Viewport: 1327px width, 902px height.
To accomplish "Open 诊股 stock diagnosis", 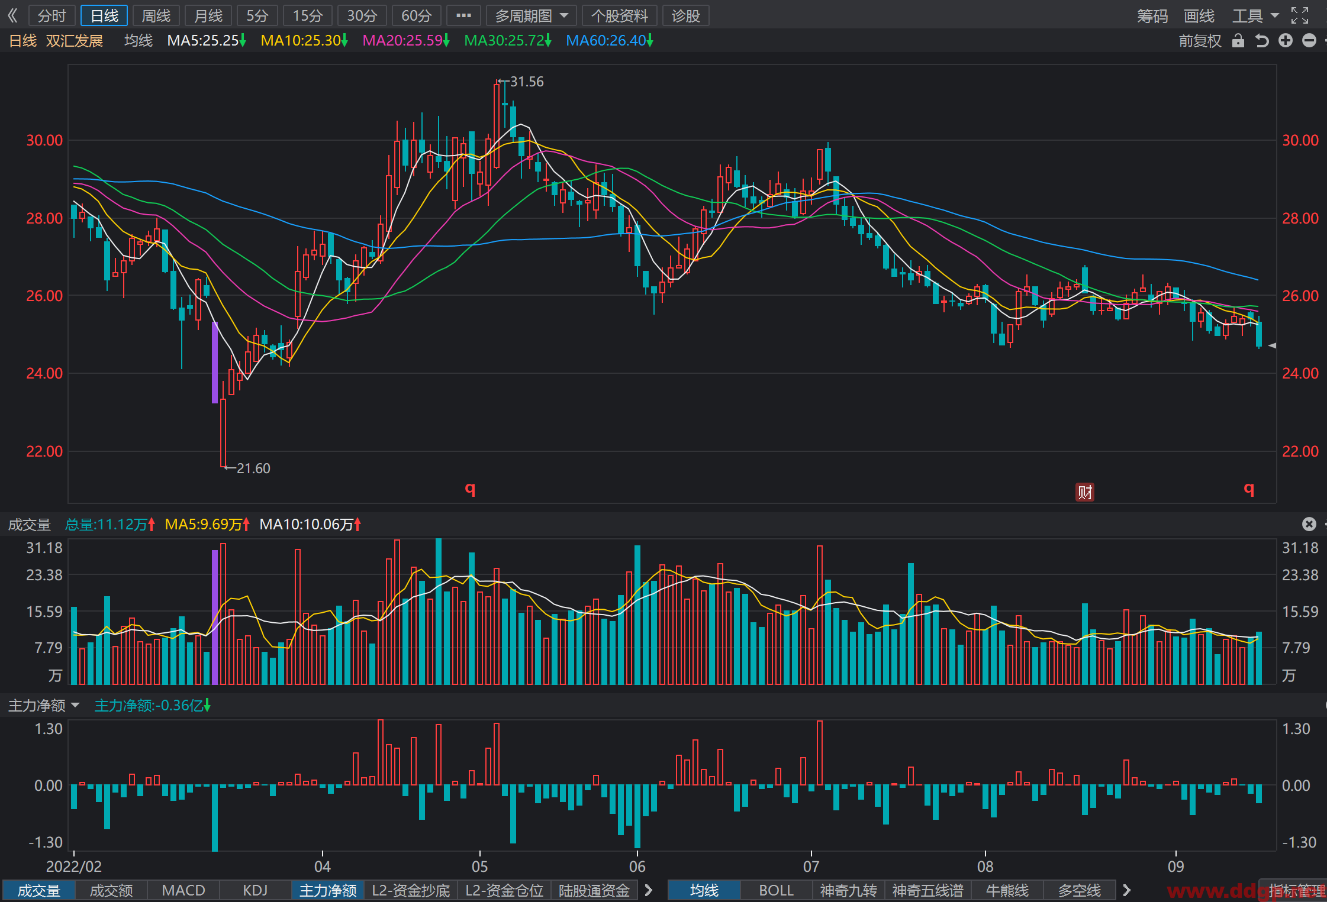I will pos(685,15).
